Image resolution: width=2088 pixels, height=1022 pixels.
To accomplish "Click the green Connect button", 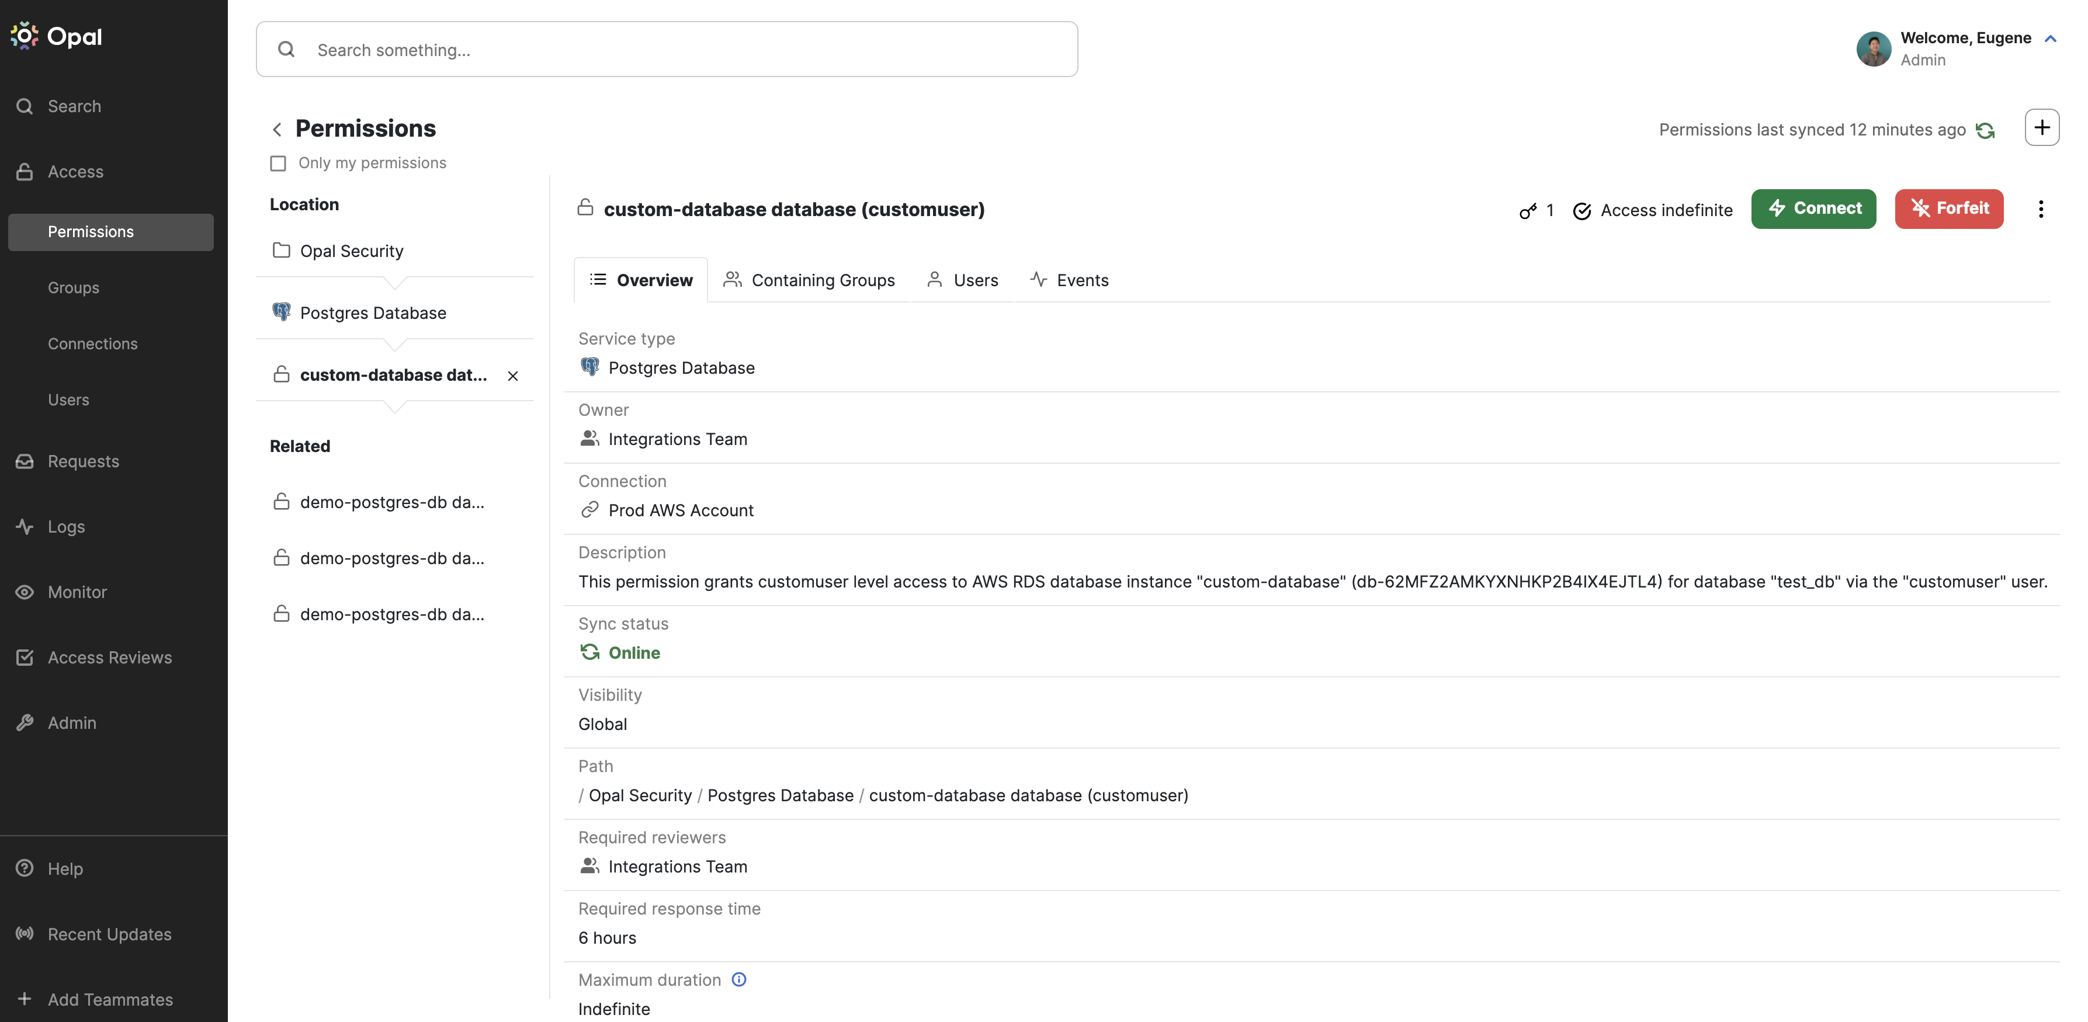I will coord(1813,209).
